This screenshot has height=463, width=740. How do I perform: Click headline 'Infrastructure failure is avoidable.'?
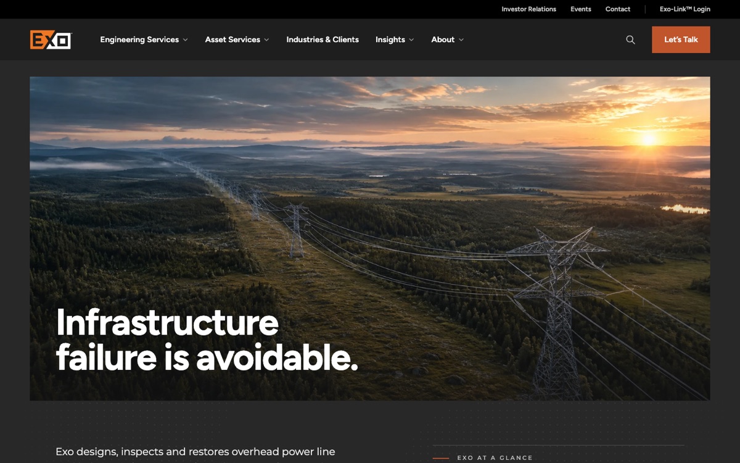coord(207,340)
